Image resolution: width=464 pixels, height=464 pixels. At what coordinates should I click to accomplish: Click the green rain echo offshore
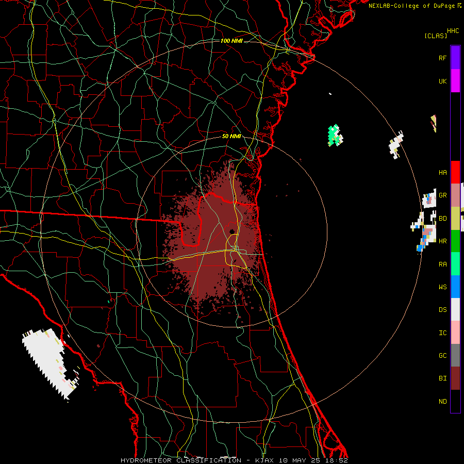(x=335, y=136)
